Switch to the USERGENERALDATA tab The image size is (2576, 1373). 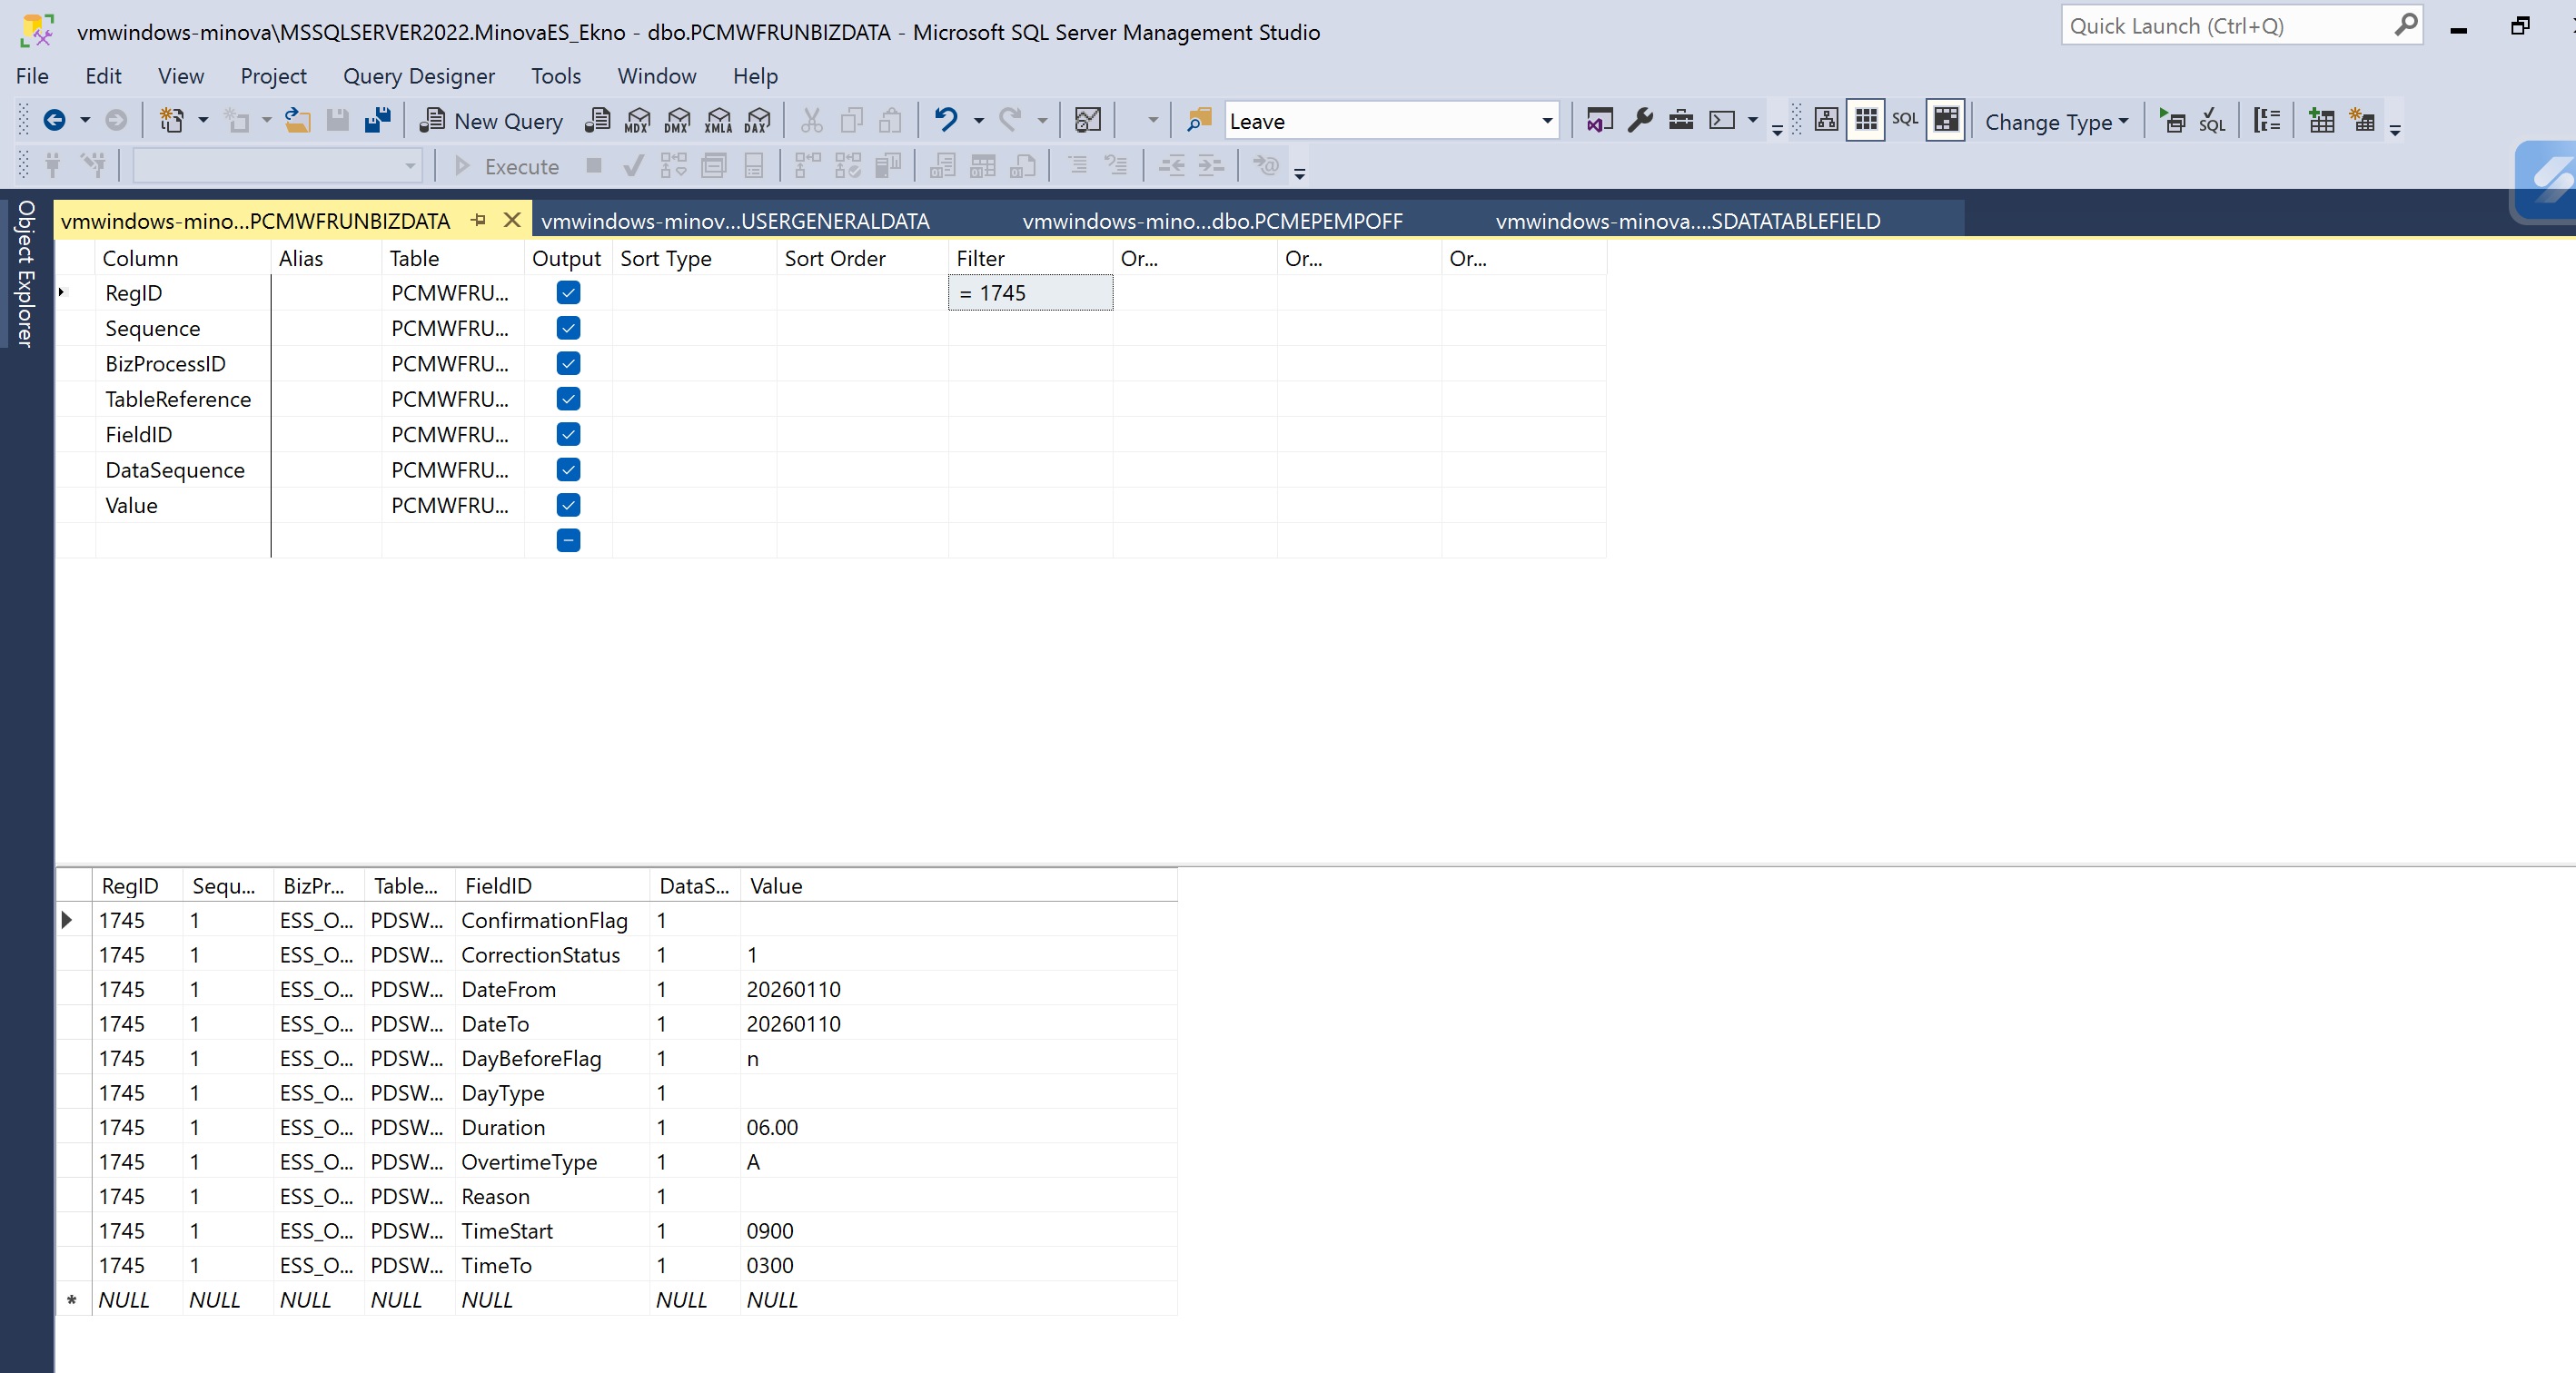click(x=735, y=221)
